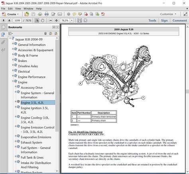Click the cloud upload icon
189x174 pixels.
pos(40,14)
